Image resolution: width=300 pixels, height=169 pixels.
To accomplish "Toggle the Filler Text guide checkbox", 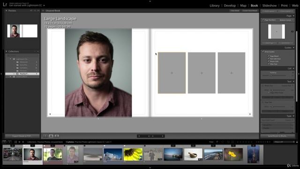I will [268, 64].
